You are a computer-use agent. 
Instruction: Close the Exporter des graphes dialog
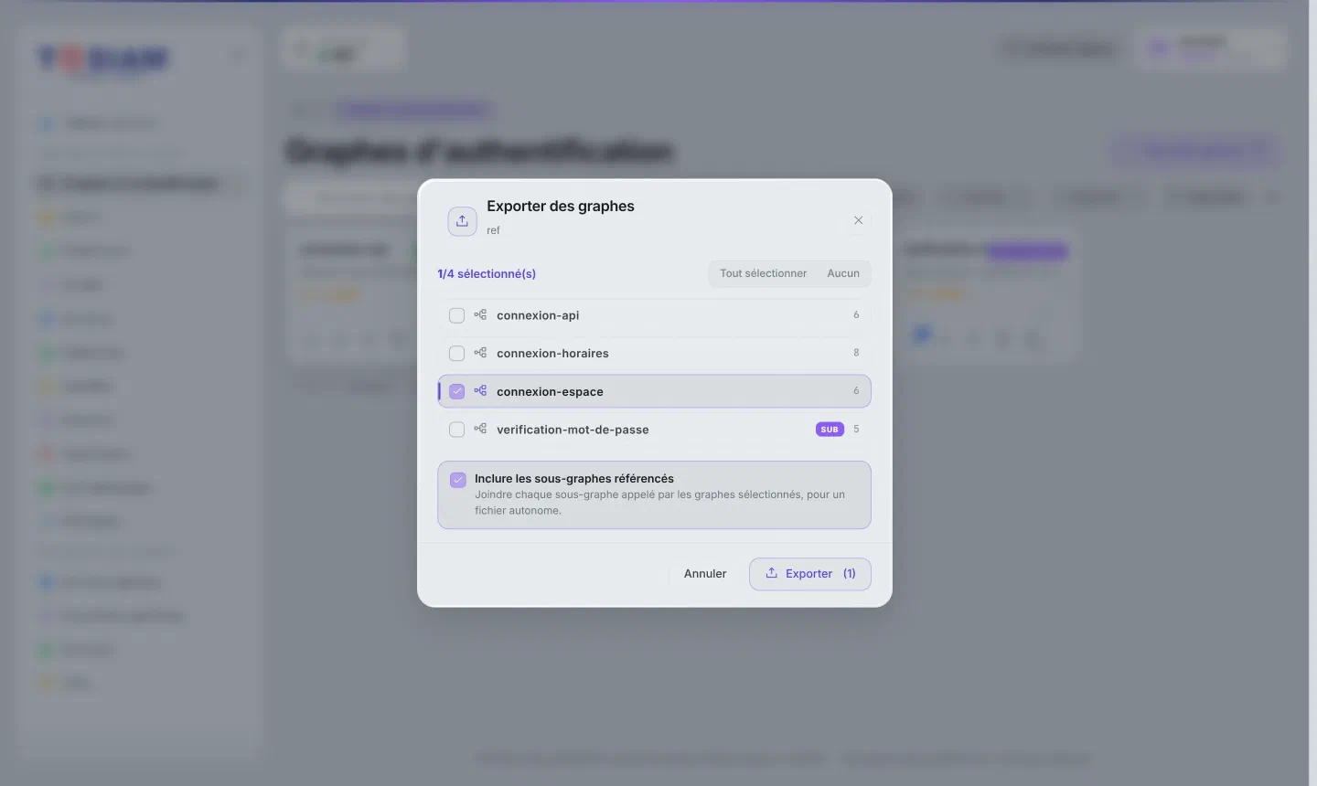pos(858,220)
